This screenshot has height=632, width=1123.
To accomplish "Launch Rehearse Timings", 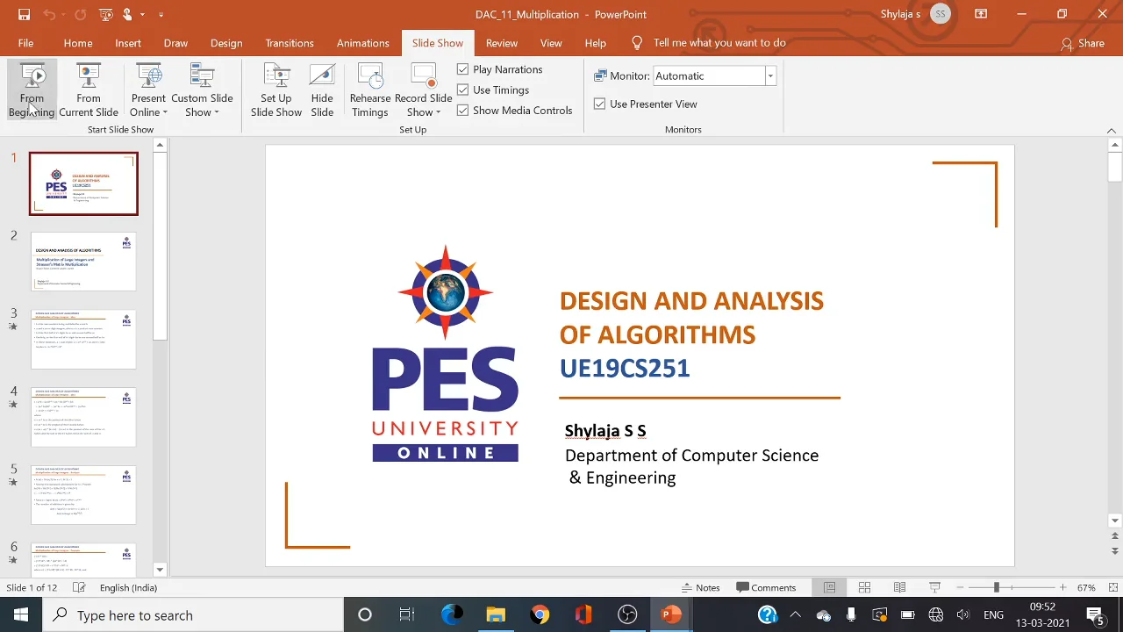I will pyautogui.click(x=370, y=90).
